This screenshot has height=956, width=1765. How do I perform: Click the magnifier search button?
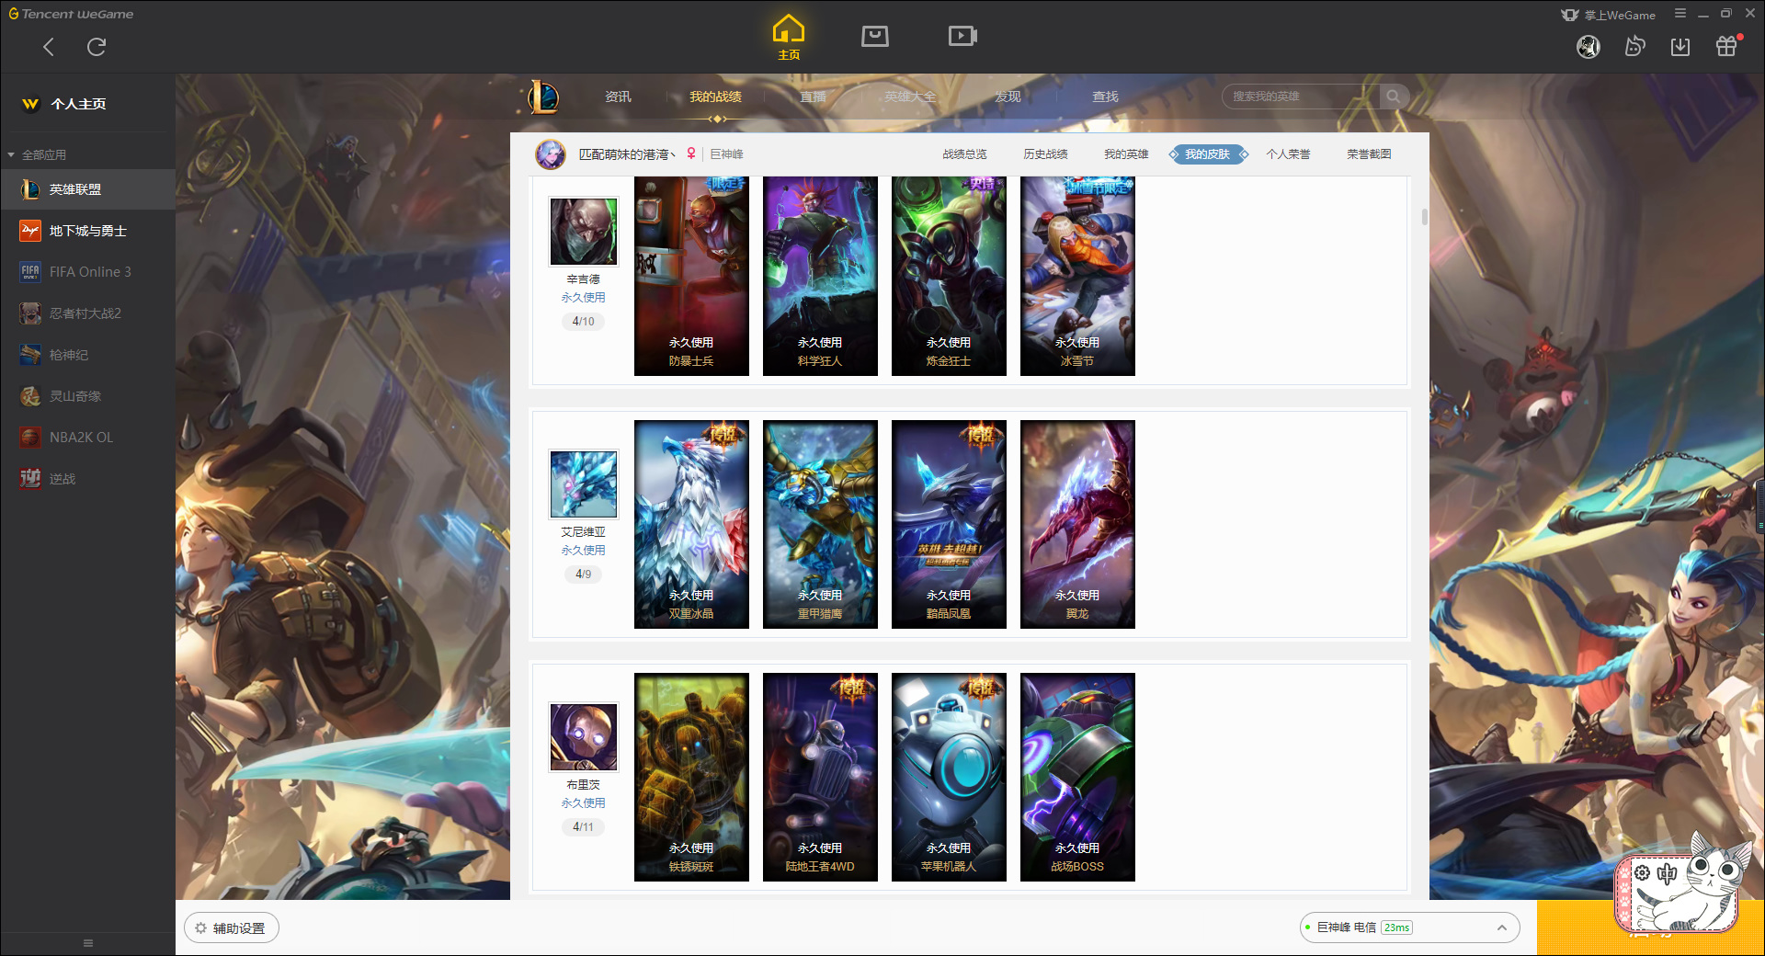pyautogui.click(x=1394, y=97)
